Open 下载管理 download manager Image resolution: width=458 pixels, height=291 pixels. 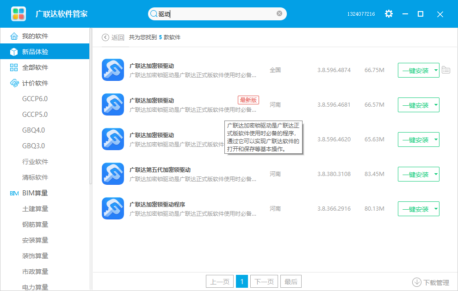[x=431, y=282]
